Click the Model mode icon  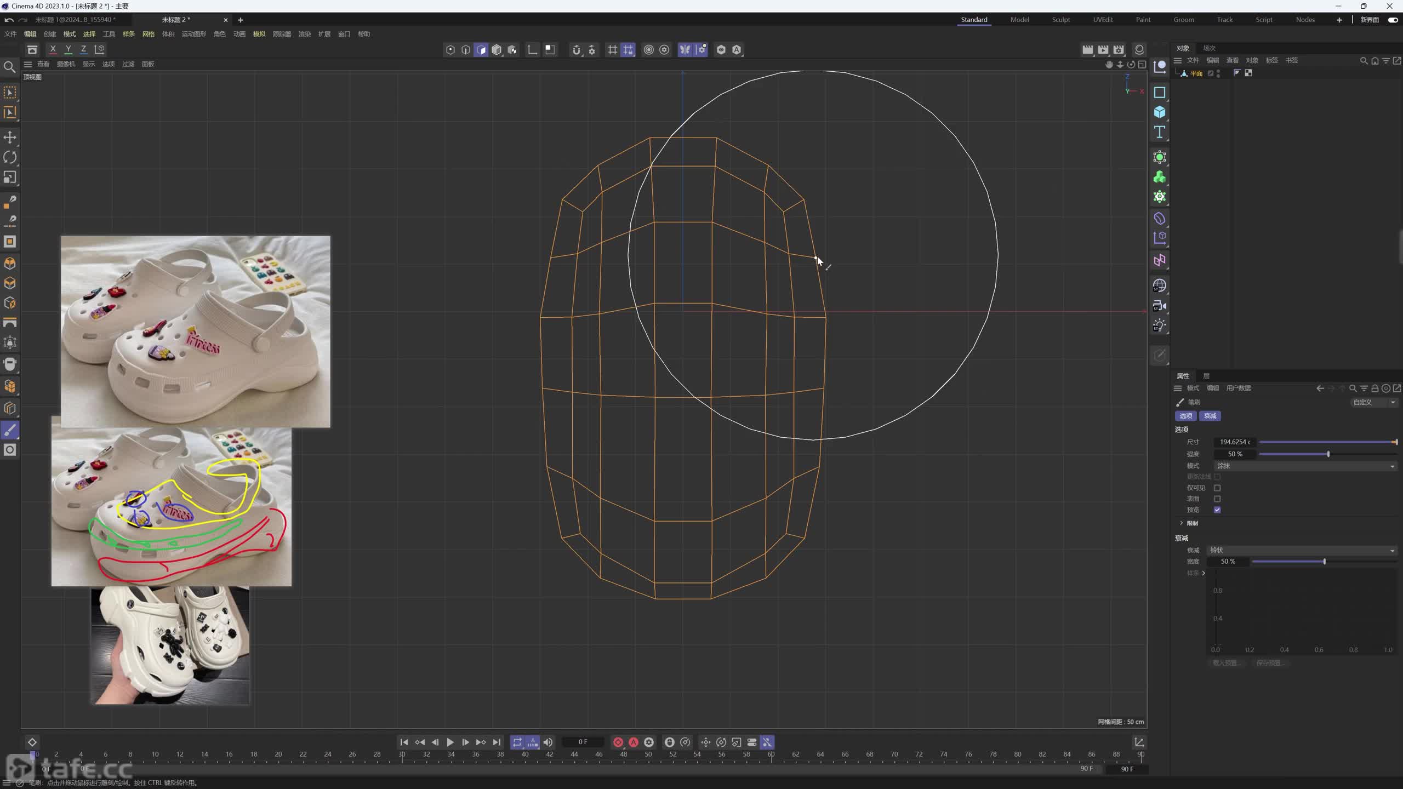[496, 50]
